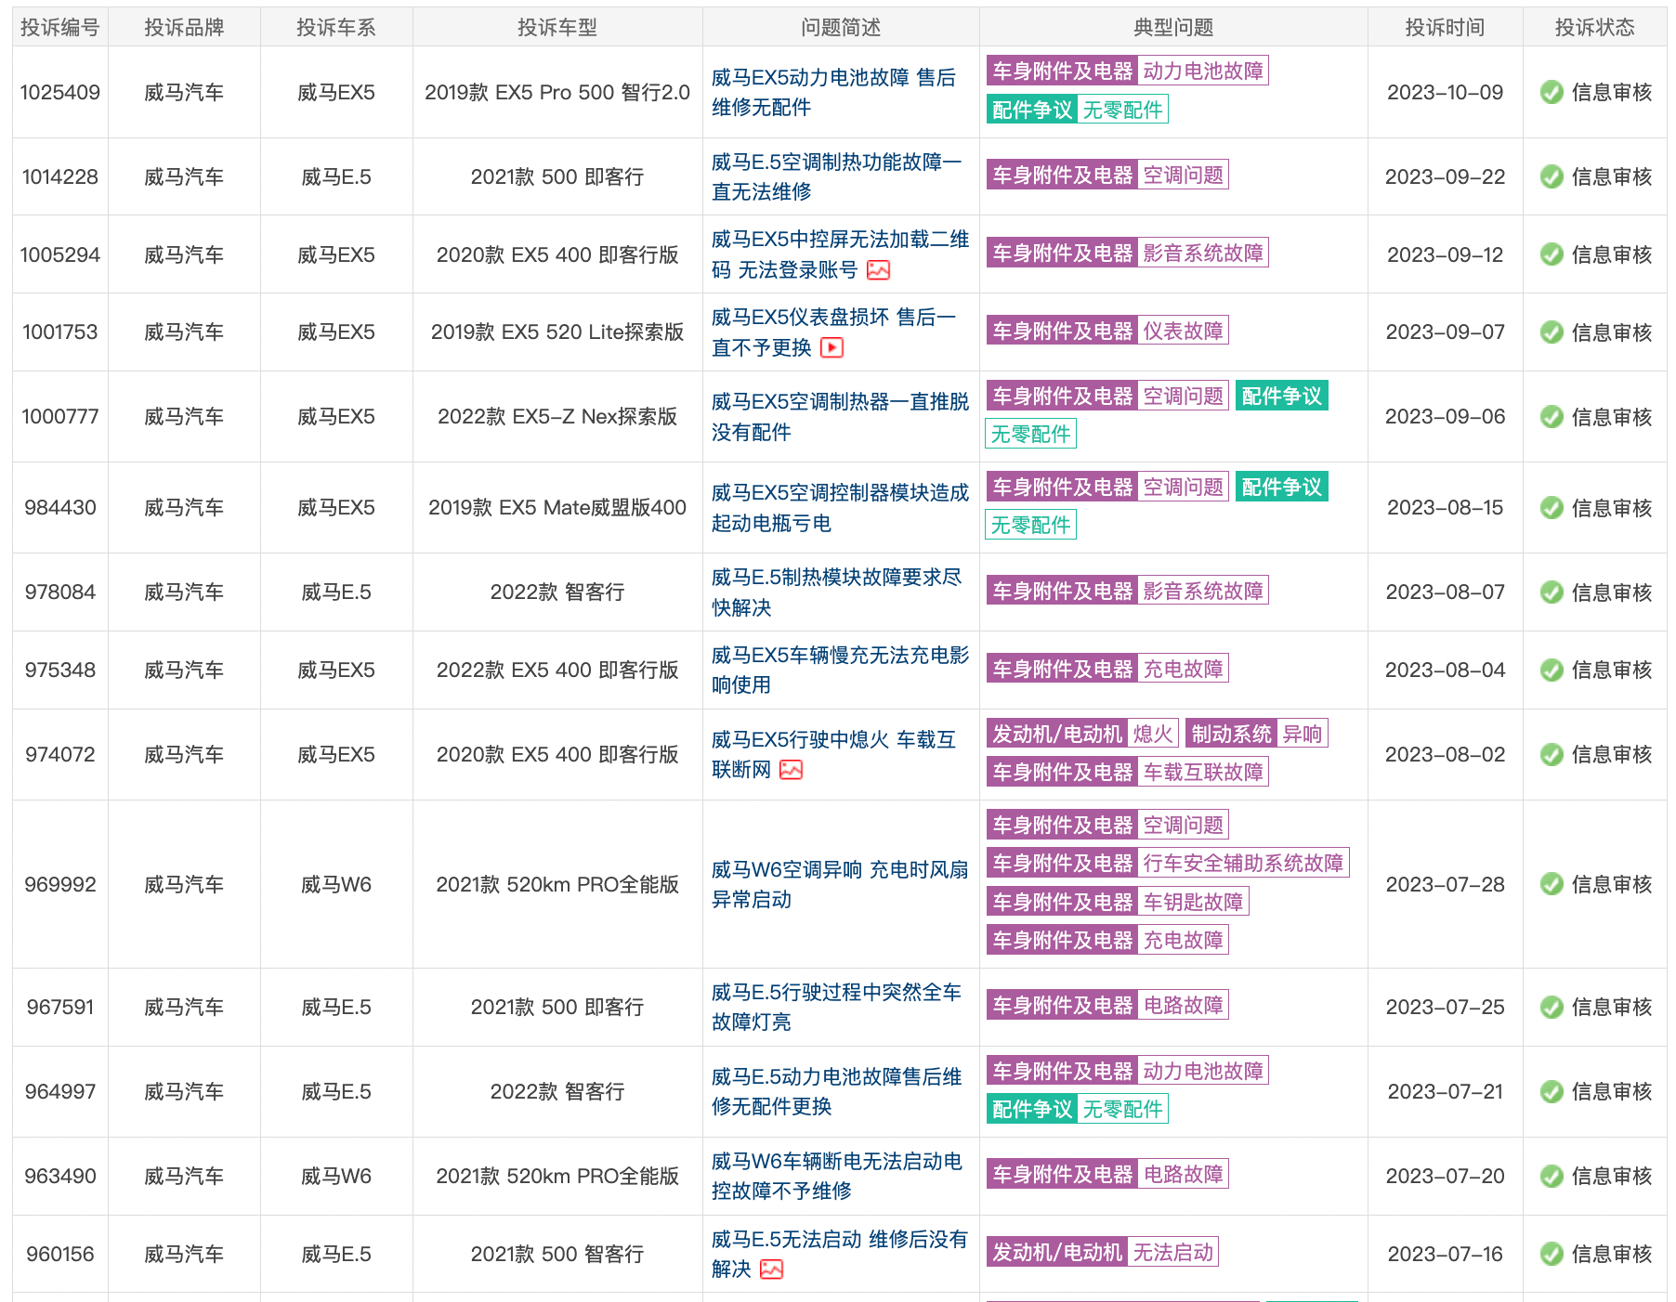
Task: Click model cell '2019款 EX5 Pro 500 智行2.0'
Action: point(557,93)
